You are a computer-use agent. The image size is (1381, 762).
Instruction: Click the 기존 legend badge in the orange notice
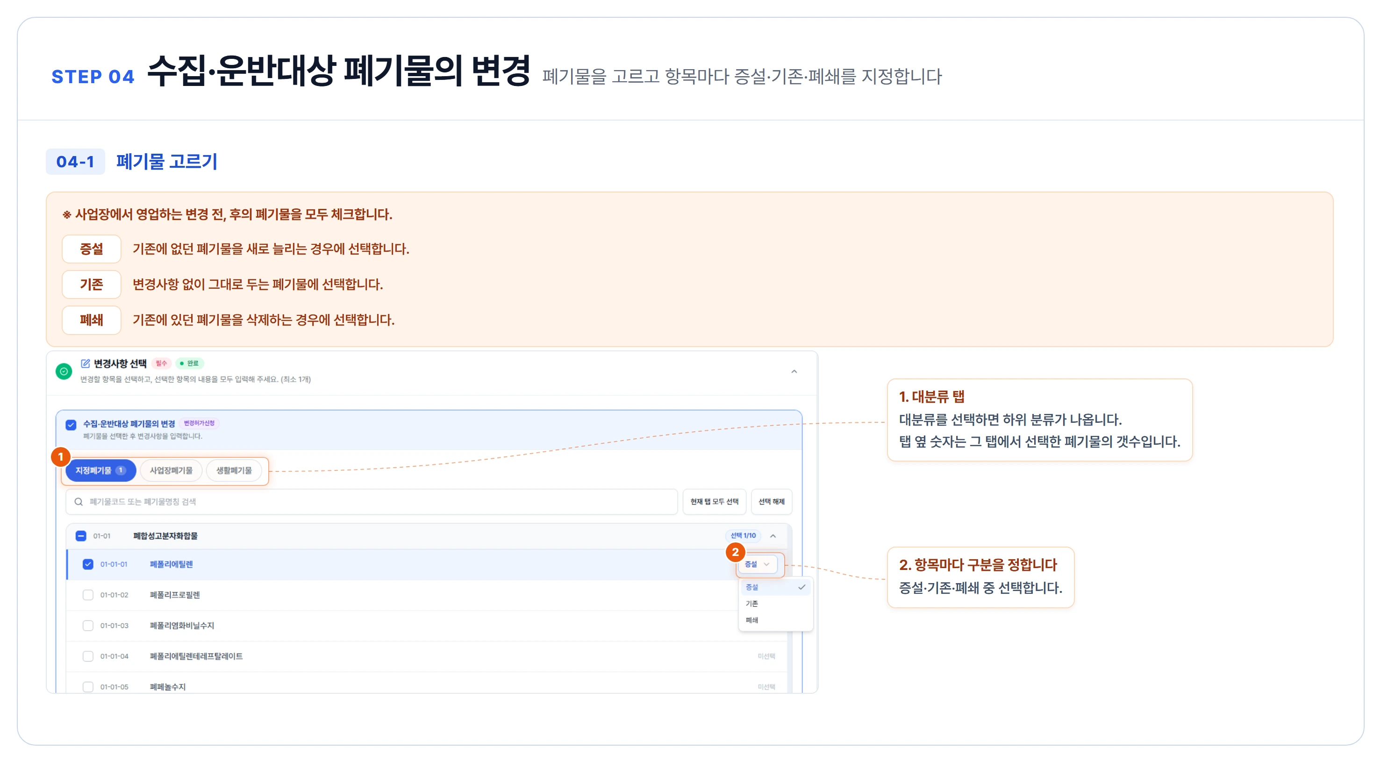tap(92, 284)
